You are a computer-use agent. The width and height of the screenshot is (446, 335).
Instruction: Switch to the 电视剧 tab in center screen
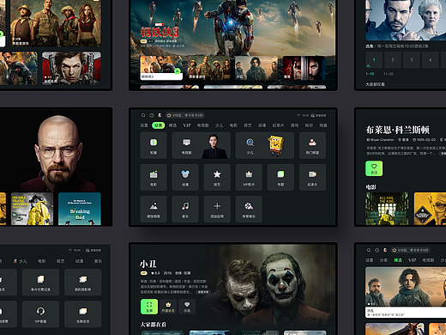[x=202, y=125]
